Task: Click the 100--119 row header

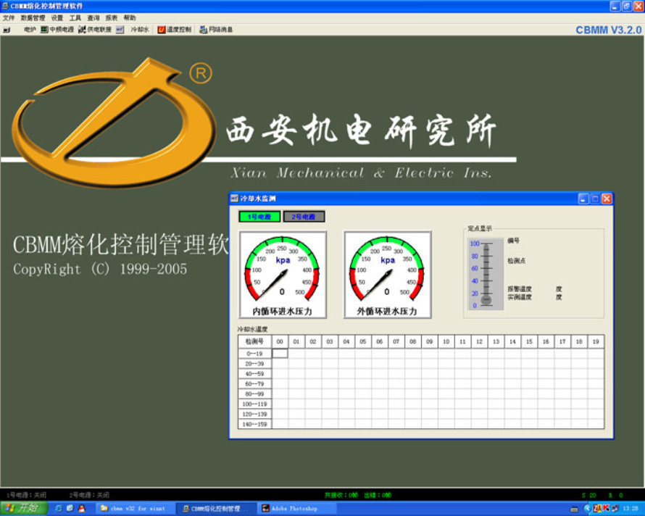Action: pyautogui.click(x=254, y=404)
